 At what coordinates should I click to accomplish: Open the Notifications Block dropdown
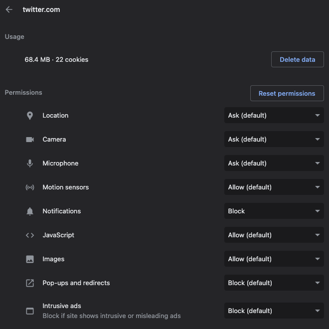click(x=274, y=211)
